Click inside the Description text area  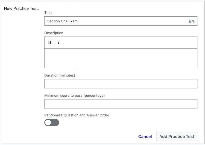pyautogui.click(x=121, y=58)
